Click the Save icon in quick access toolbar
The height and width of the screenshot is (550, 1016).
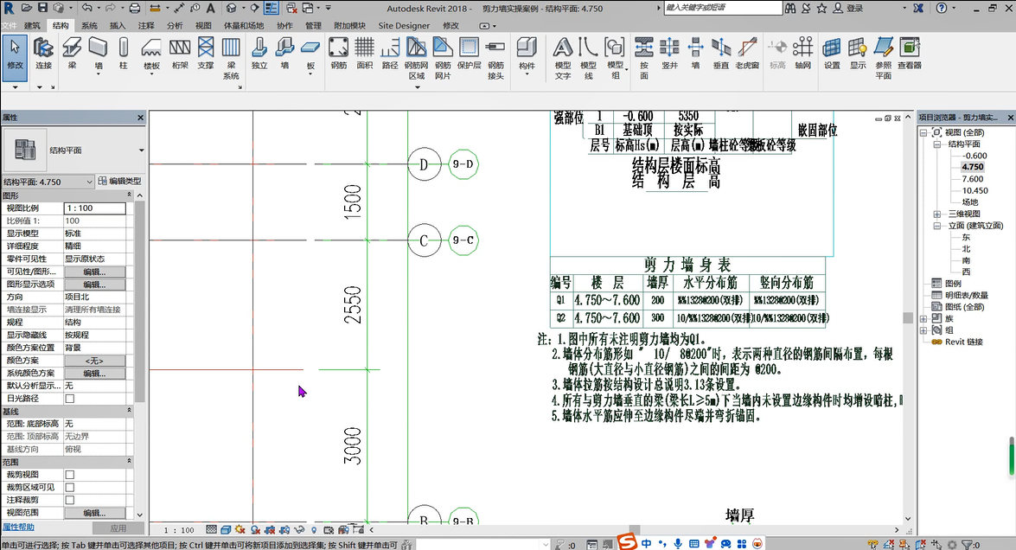click(x=42, y=8)
